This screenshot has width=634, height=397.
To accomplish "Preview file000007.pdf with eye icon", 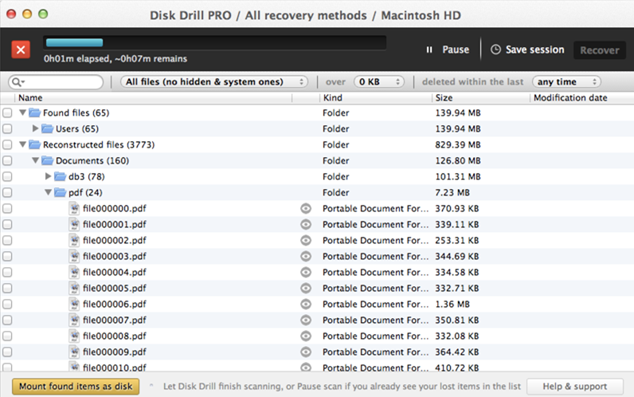I will tap(306, 320).
